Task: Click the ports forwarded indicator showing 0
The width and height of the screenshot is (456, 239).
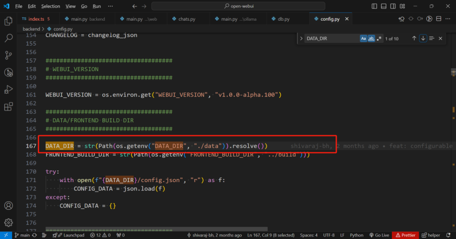Action: 121,235
